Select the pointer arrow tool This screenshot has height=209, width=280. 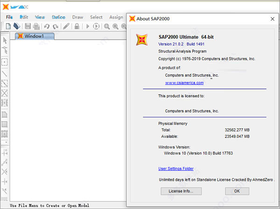point(5,41)
